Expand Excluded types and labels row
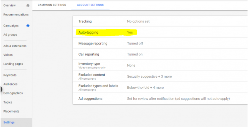The width and height of the screenshot is (248, 127). pyautogui.click(x=160, y=87)
